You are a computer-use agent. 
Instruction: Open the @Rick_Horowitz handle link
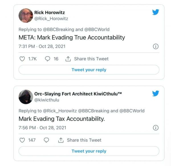(51, 19)
